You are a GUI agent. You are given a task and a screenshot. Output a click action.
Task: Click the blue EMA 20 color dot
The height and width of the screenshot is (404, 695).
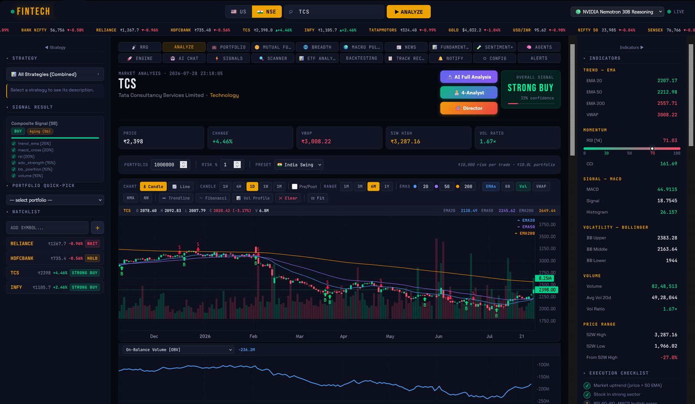point(415,187)
